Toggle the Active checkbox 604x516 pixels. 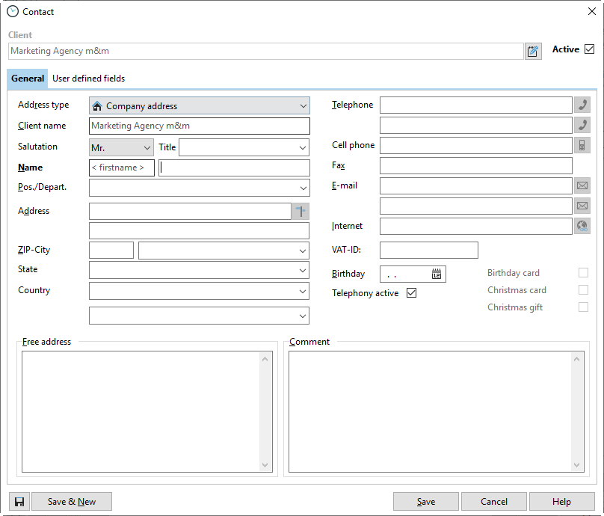(589, 49)
